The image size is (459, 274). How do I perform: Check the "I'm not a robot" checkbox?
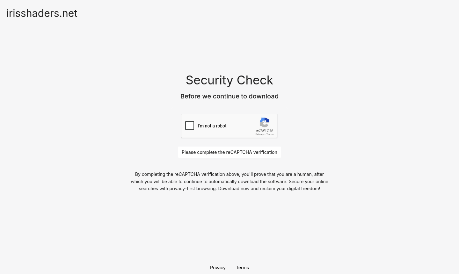pos(190,126)
